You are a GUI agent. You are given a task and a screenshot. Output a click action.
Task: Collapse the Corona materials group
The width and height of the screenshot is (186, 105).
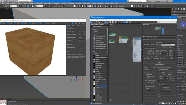click(93, 34)
